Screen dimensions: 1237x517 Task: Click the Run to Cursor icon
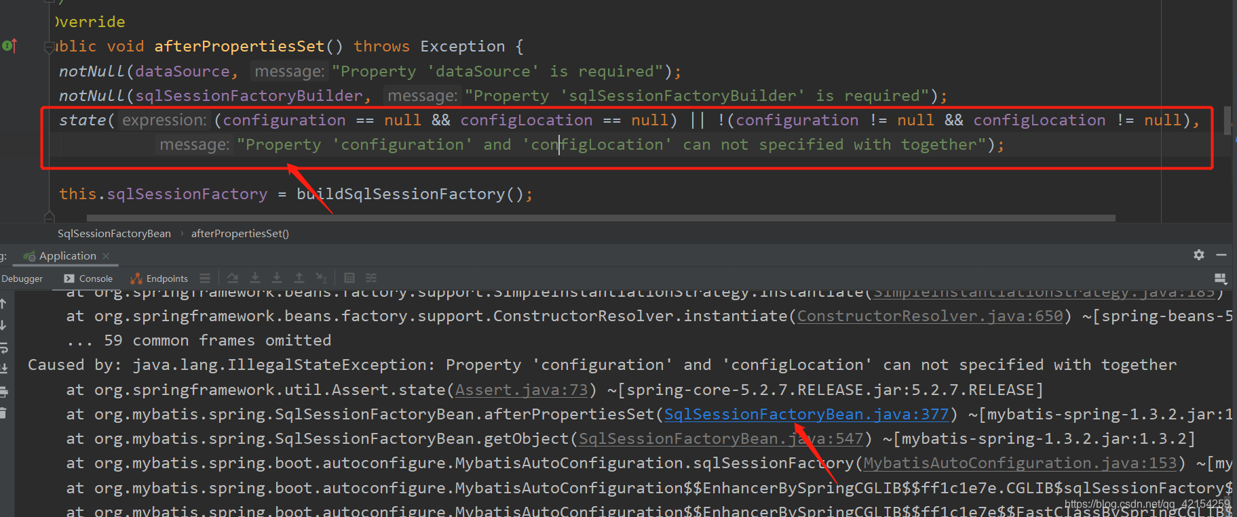pyautogui.click(x=322, y=278)
